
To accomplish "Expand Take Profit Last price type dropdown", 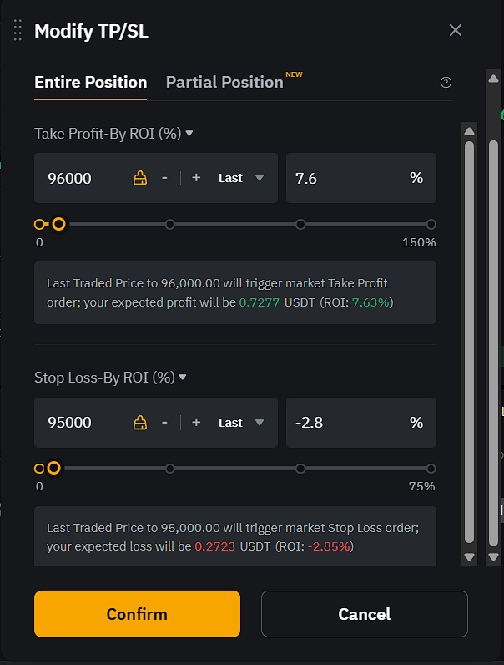I will point(241,178).
